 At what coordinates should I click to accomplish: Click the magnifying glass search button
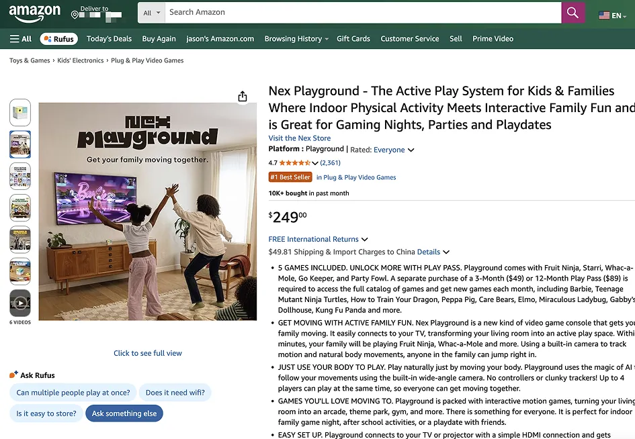(x=573, y=13)
